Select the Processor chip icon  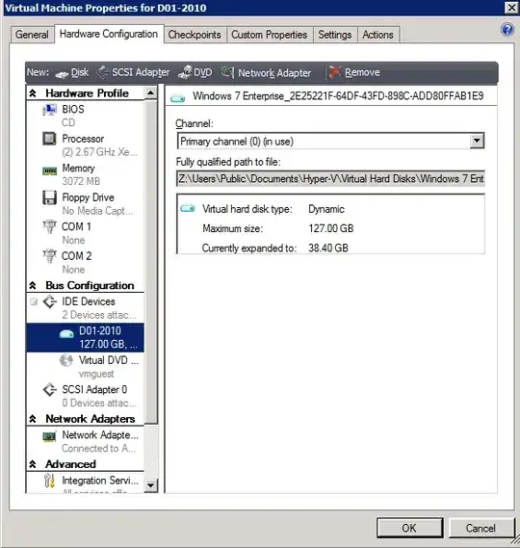coord(49,139)
